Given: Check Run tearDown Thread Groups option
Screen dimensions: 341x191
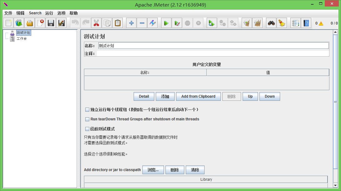Looking at the screenshot, I should click(87, 119).
